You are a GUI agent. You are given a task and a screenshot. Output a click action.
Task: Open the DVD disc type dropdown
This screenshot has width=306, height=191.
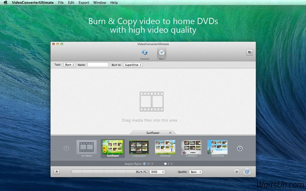point(157,172)
